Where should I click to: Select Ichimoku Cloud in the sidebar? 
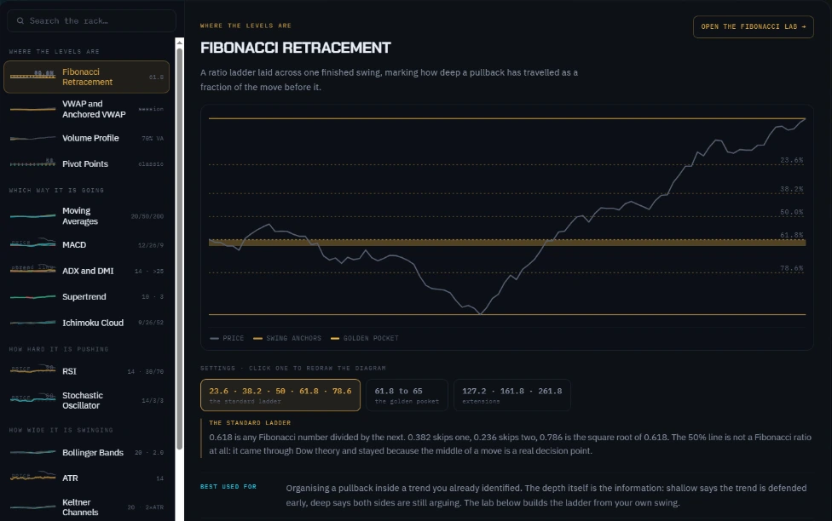pos(86,323)
